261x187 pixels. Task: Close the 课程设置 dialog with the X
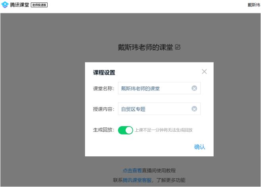click(204, 72)
